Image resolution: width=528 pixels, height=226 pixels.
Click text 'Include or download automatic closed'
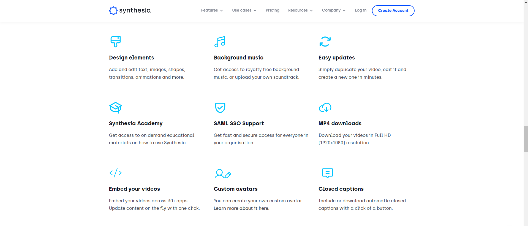click(362, 201)
